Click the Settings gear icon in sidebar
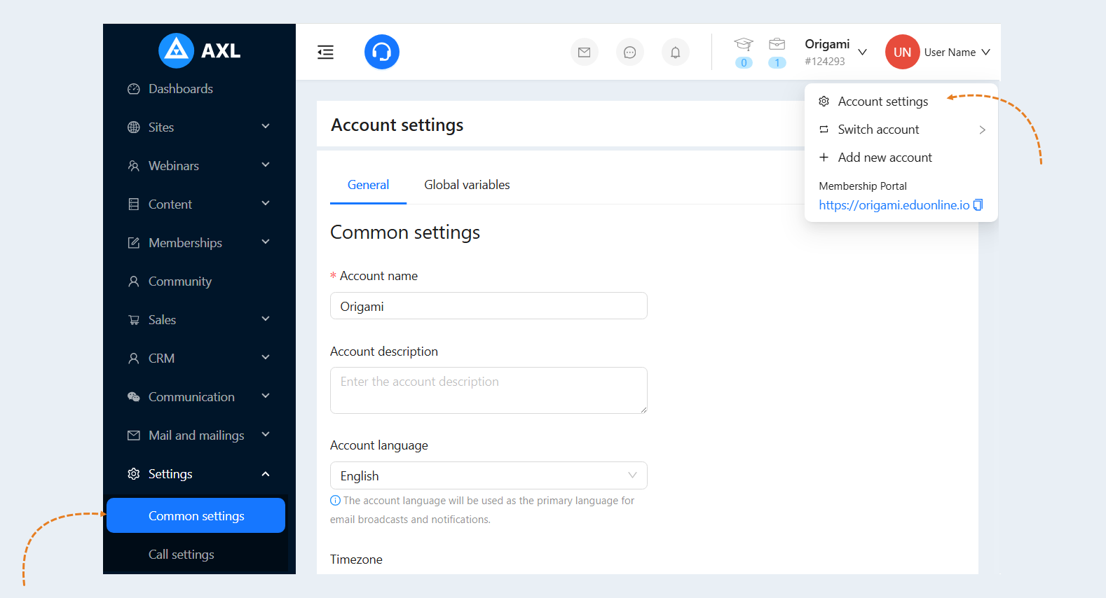The image size is (1106, 598). [x=134, y=474]
